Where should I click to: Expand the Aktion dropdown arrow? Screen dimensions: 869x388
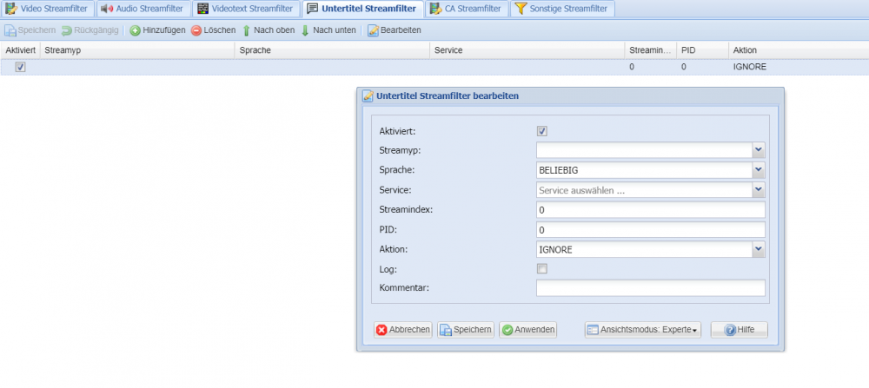pos(758,250)
